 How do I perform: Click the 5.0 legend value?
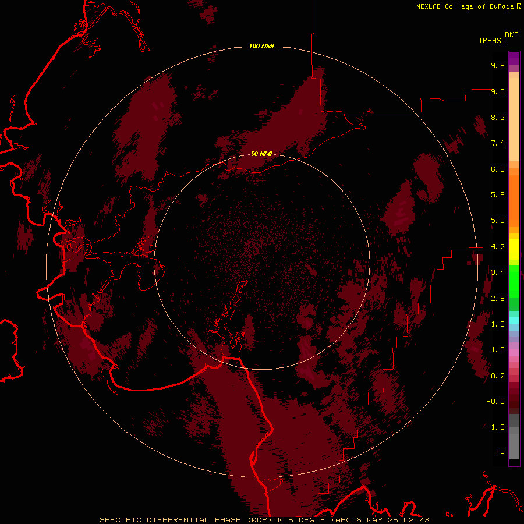click(498, 221)
